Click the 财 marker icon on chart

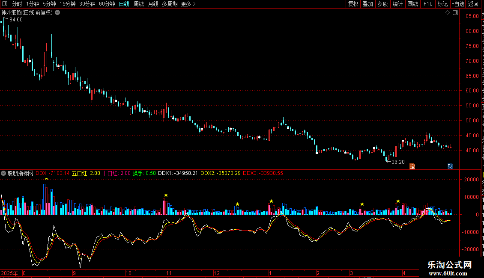pos(450,166)
